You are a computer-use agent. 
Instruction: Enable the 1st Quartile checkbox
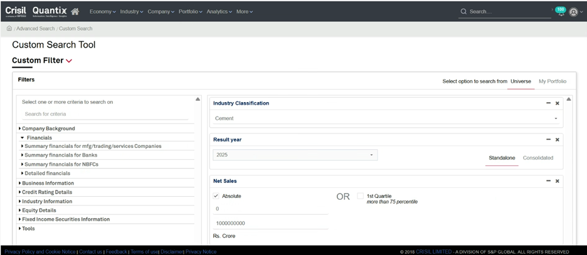[x=360, y=196]
